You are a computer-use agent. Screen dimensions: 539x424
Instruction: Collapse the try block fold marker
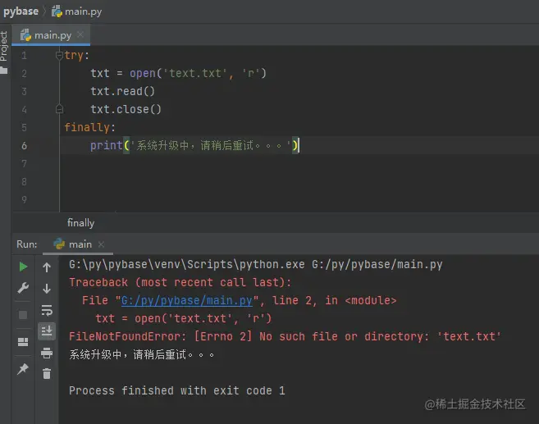59,55
